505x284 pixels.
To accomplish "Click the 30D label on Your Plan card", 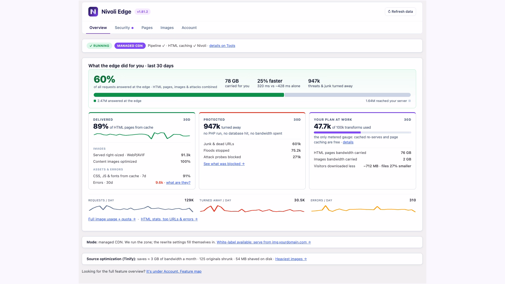I will [x=408, y=120].
